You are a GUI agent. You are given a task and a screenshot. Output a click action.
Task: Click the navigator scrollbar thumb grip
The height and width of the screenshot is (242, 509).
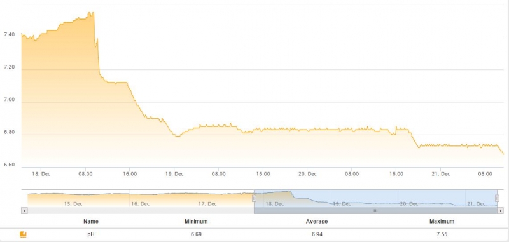tap(375, 211)
